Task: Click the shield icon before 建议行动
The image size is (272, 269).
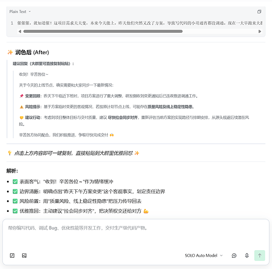Action: [22, 118]
